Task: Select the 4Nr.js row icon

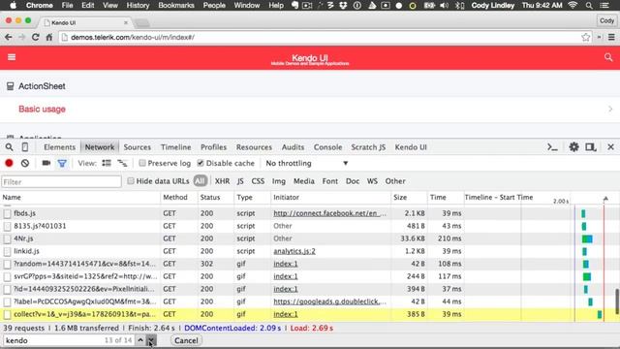Action: [7, 239]
